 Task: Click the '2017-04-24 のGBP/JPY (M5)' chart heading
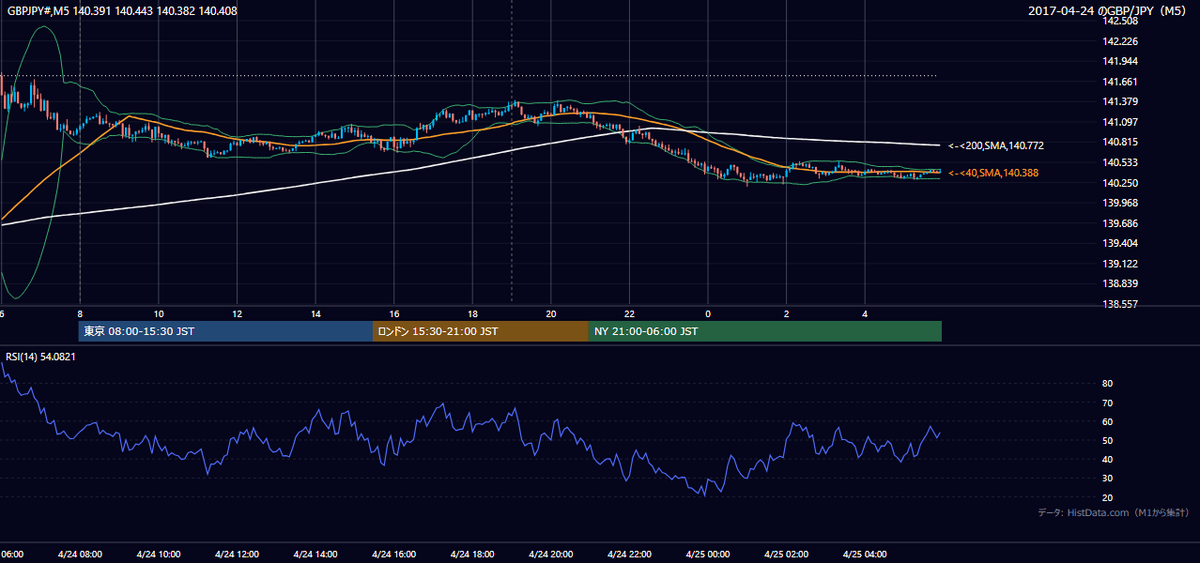(x=1109, y=11)
